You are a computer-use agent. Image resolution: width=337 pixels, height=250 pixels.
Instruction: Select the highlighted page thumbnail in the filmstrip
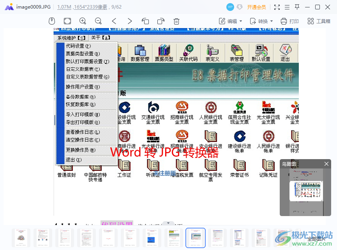click(195, 238)
